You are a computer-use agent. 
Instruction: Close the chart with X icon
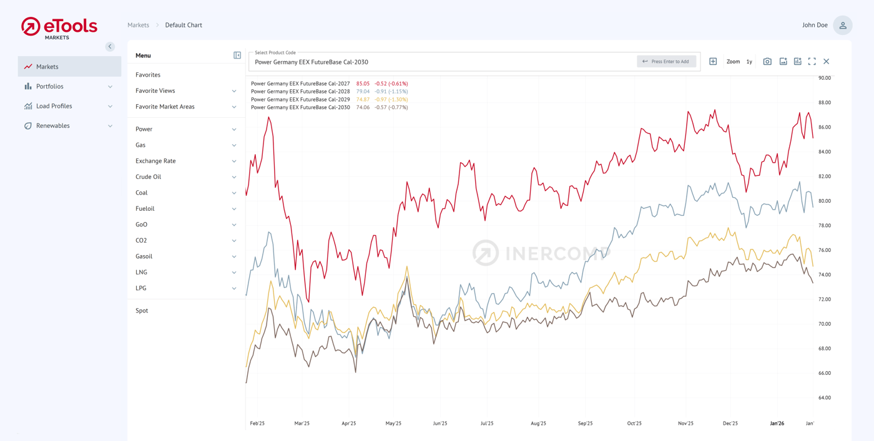(827, 62)
